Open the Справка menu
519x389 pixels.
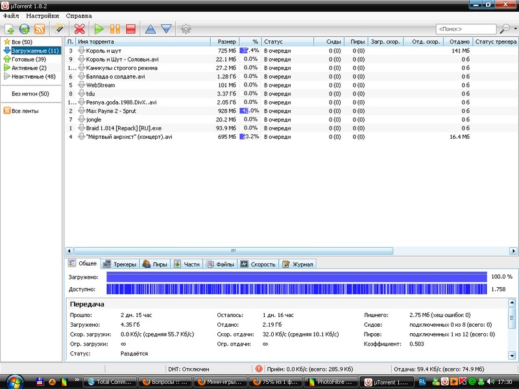coord(78,16)
